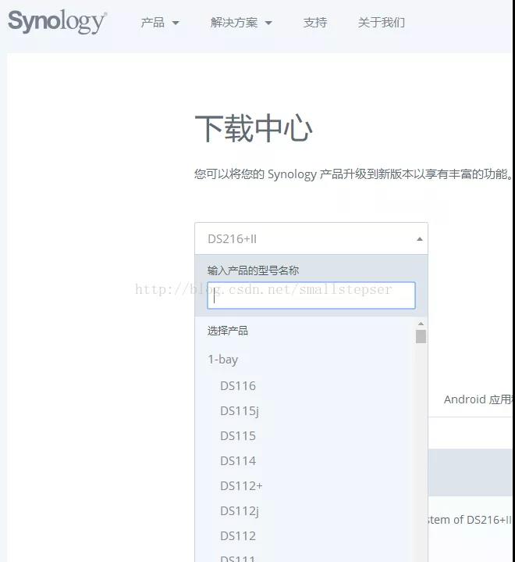Pick DS112j in product list
This screenshot has width=515, height=562.
240,511
